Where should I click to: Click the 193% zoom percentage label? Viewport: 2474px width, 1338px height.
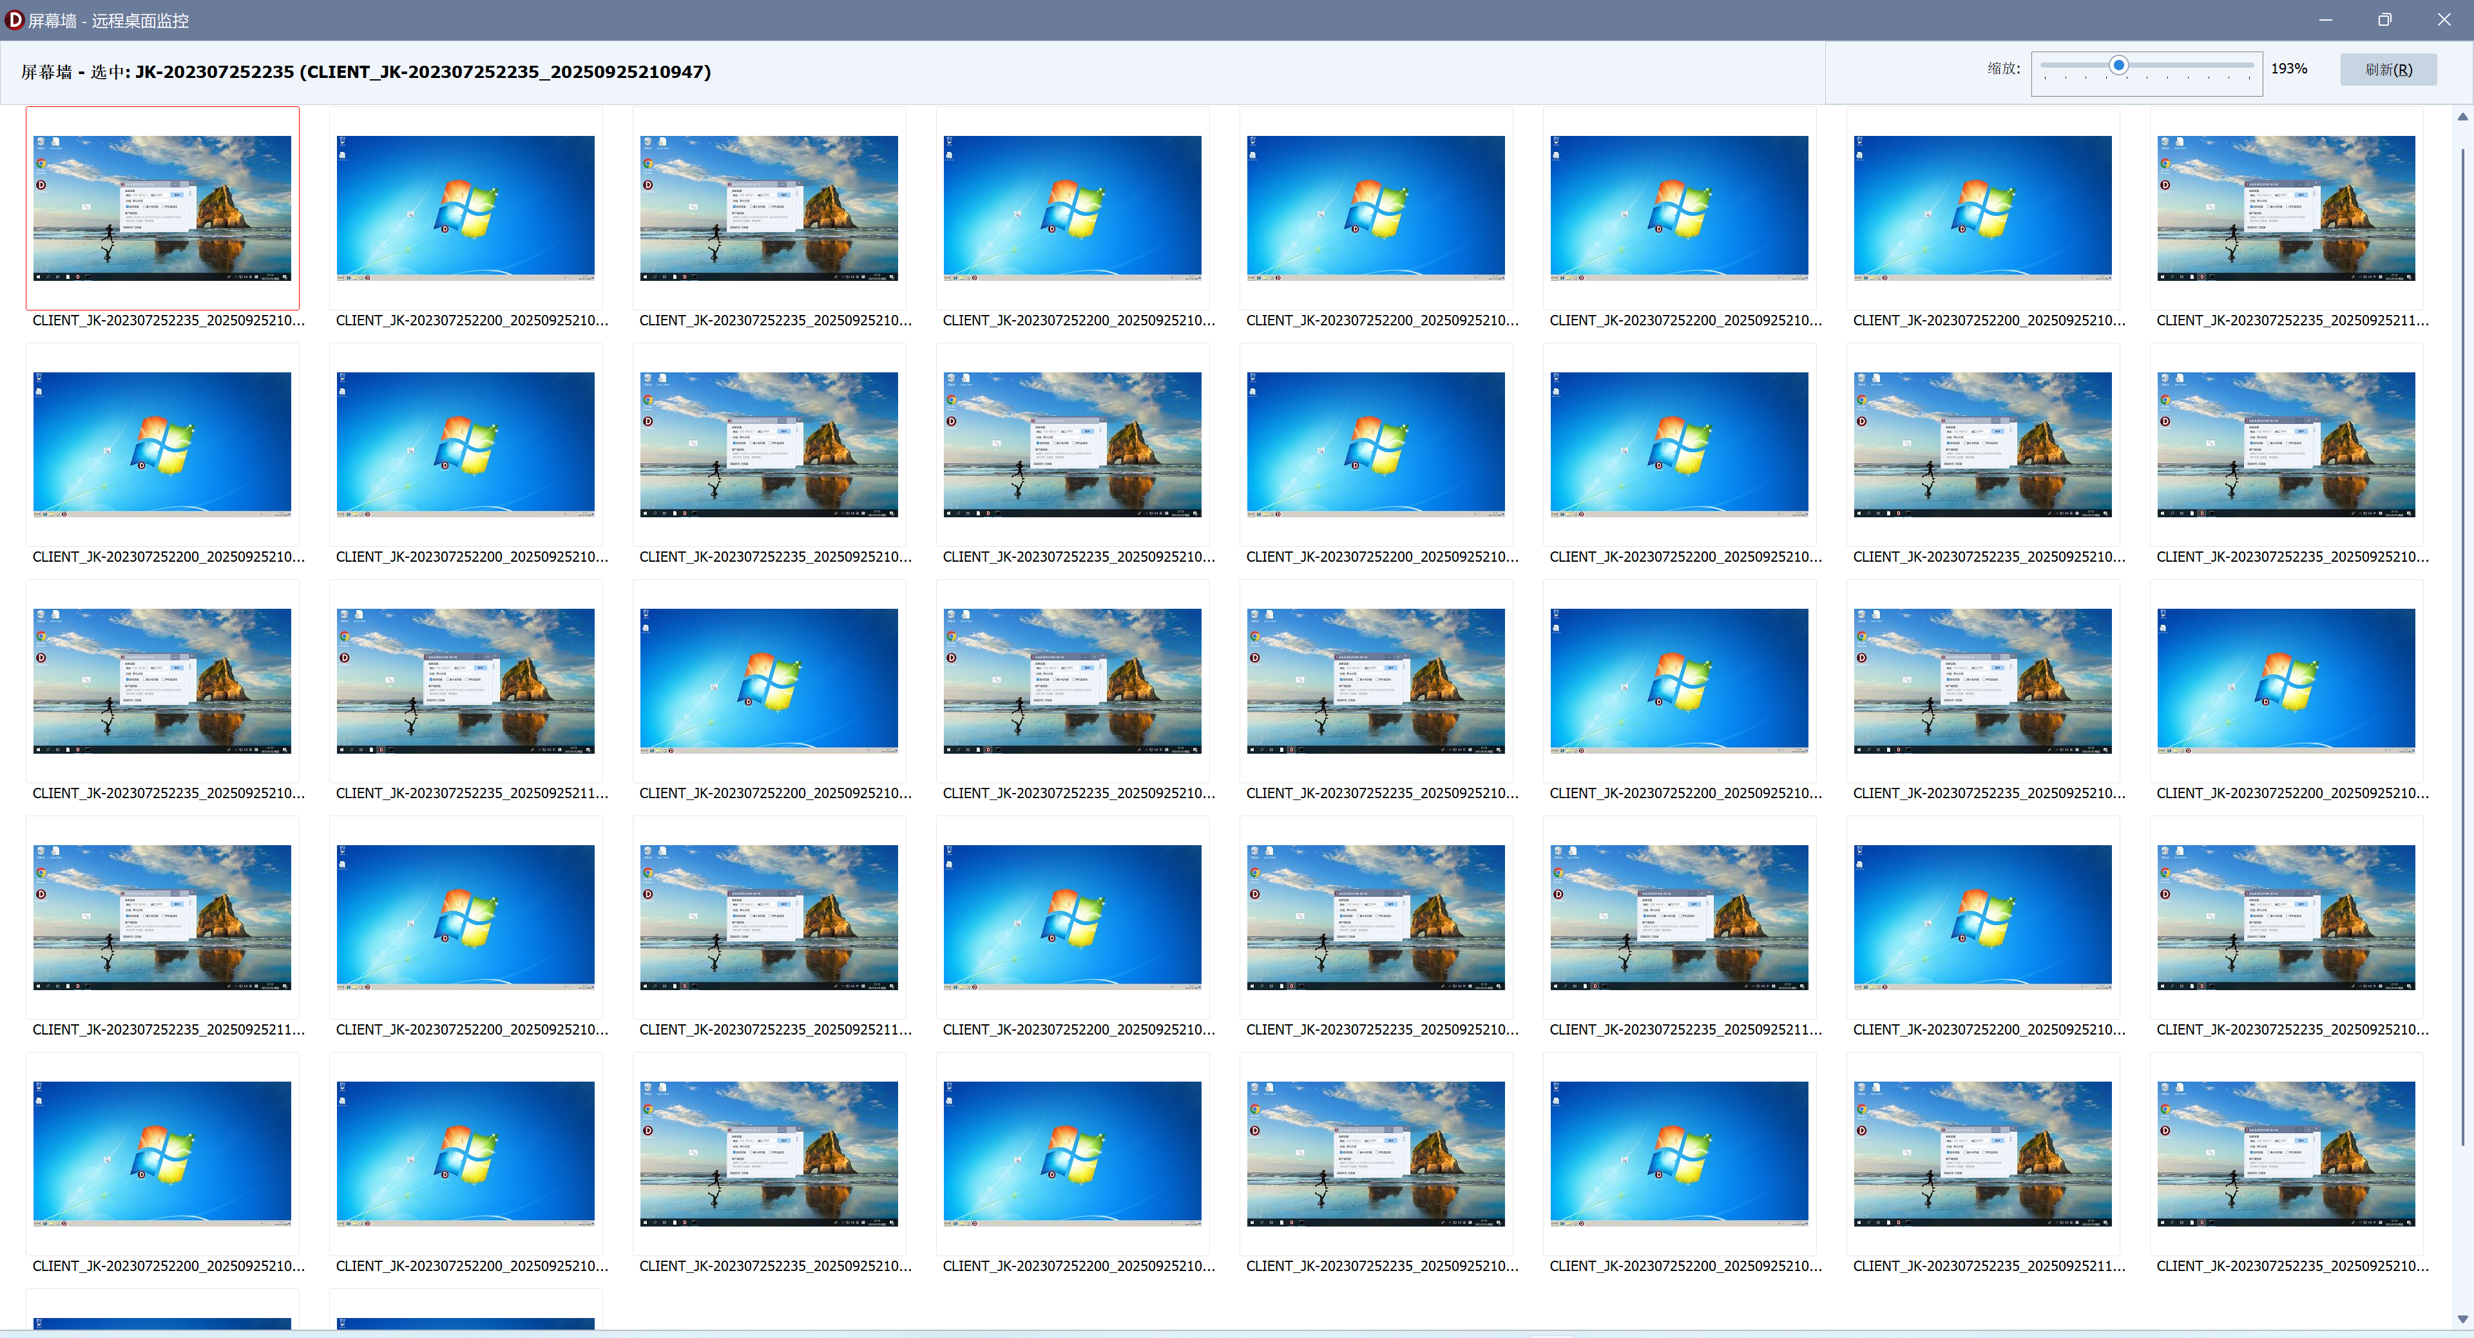pyautogui.click(x=2288, y=69)
